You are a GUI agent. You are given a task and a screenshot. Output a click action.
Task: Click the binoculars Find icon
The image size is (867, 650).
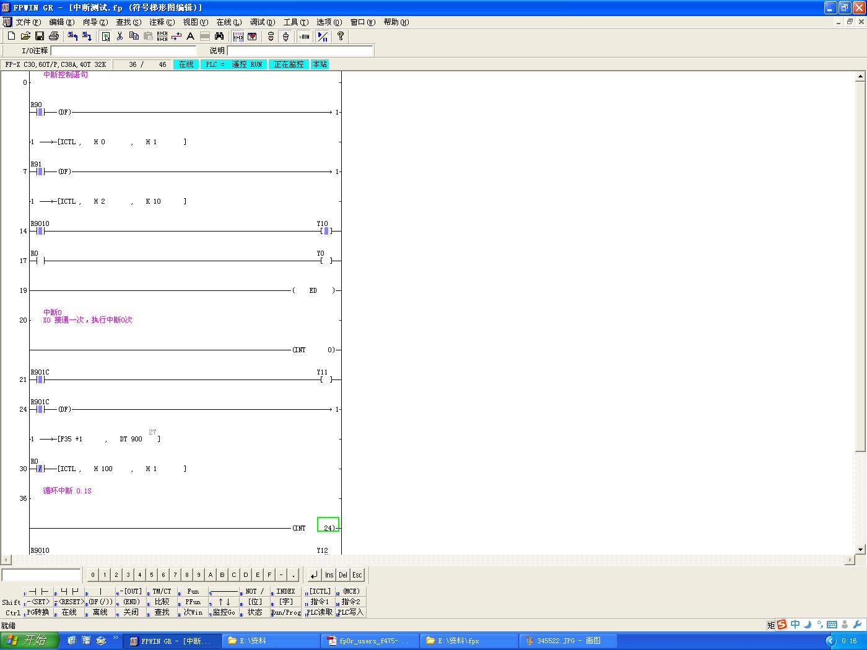coord(219,37)
